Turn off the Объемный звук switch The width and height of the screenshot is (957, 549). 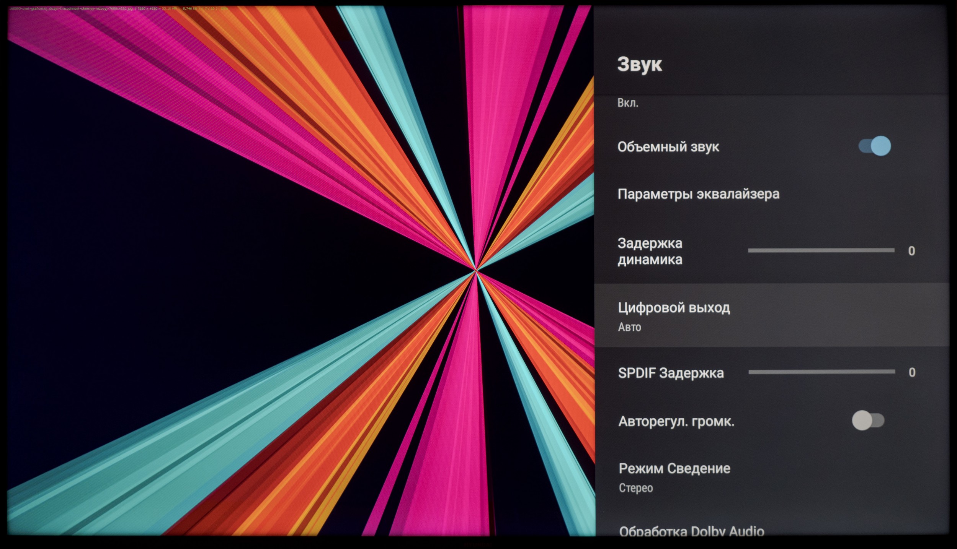click(x=875, y=146)
